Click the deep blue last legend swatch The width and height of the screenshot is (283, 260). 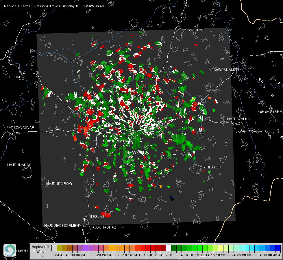[x=278, y=248]
